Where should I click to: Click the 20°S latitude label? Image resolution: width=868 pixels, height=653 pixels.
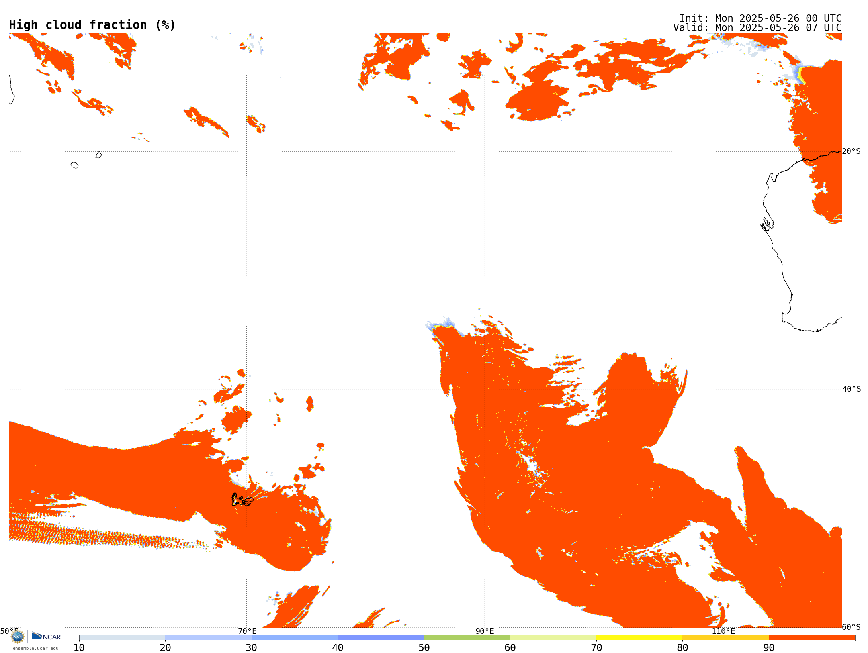pyautogui.click(x=852, y=151)
